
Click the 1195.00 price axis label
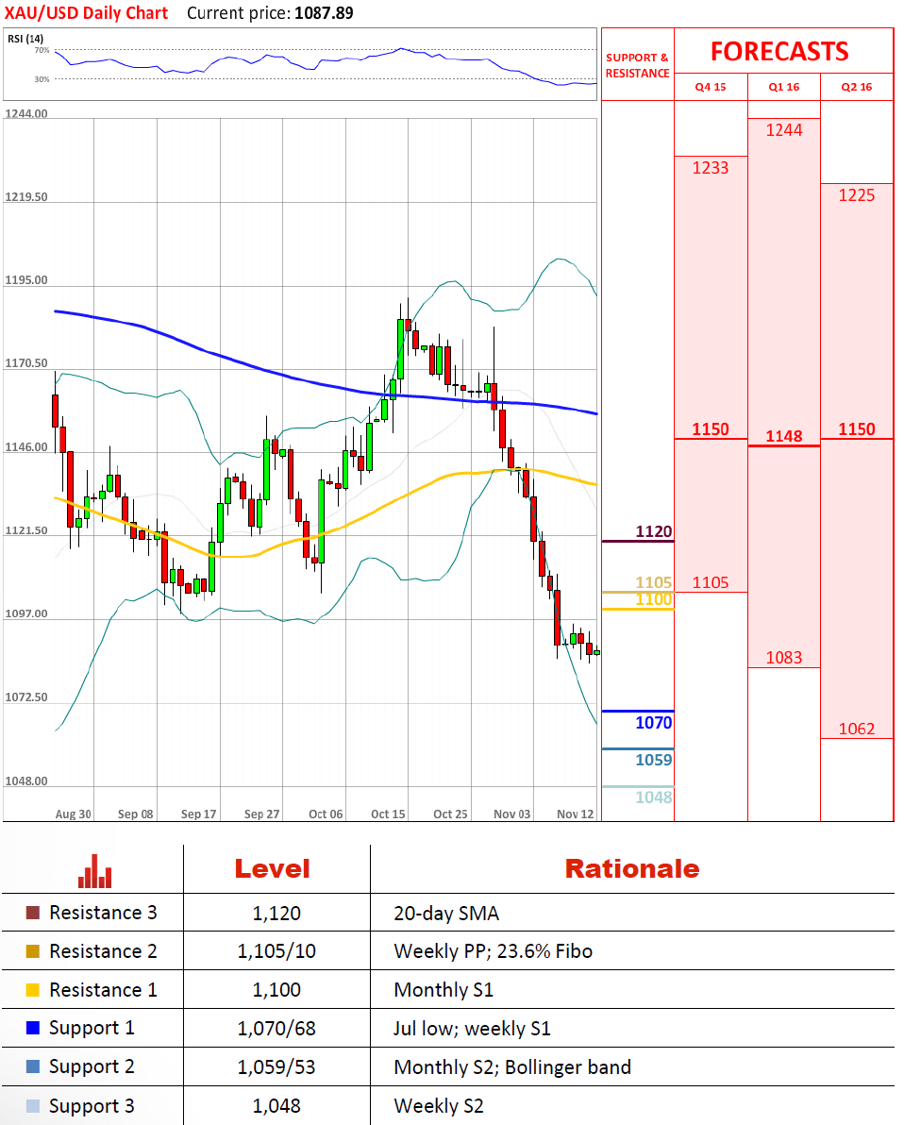coord(25,280)
